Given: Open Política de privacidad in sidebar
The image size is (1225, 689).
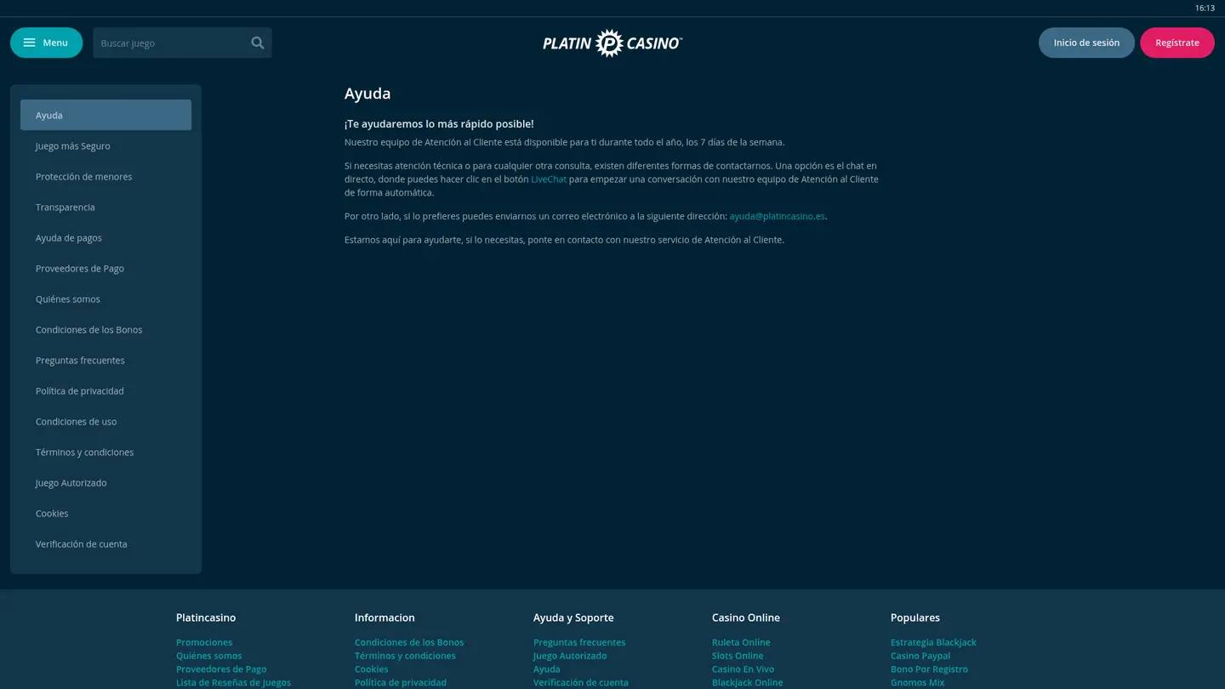Looking at the screenshot, I should pyautogui.click(x=105, y=390).
